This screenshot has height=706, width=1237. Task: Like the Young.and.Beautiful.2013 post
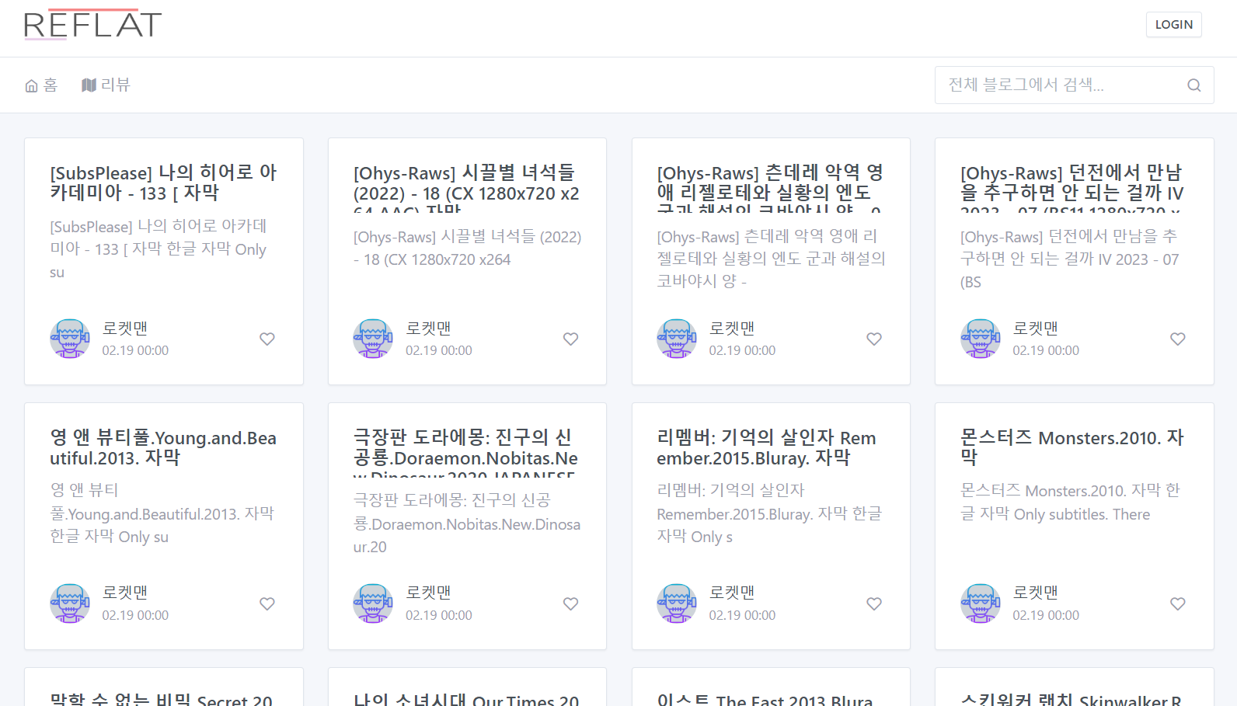point(267,603)
